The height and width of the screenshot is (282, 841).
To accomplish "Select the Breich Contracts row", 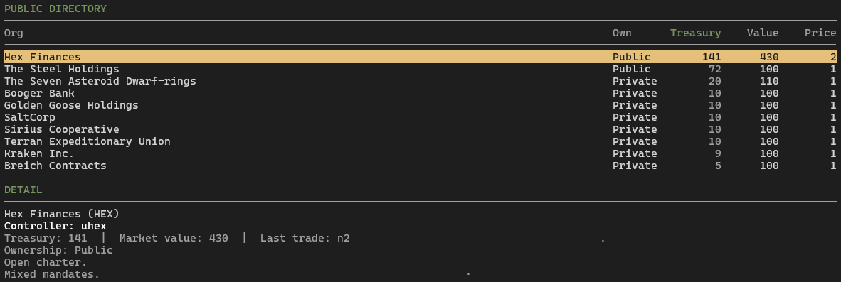I will coord(420,166).
